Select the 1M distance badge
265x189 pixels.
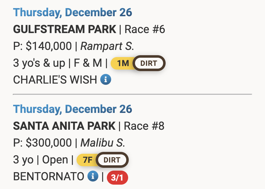point(122,64)
